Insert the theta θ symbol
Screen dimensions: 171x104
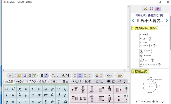coord(52,95)
